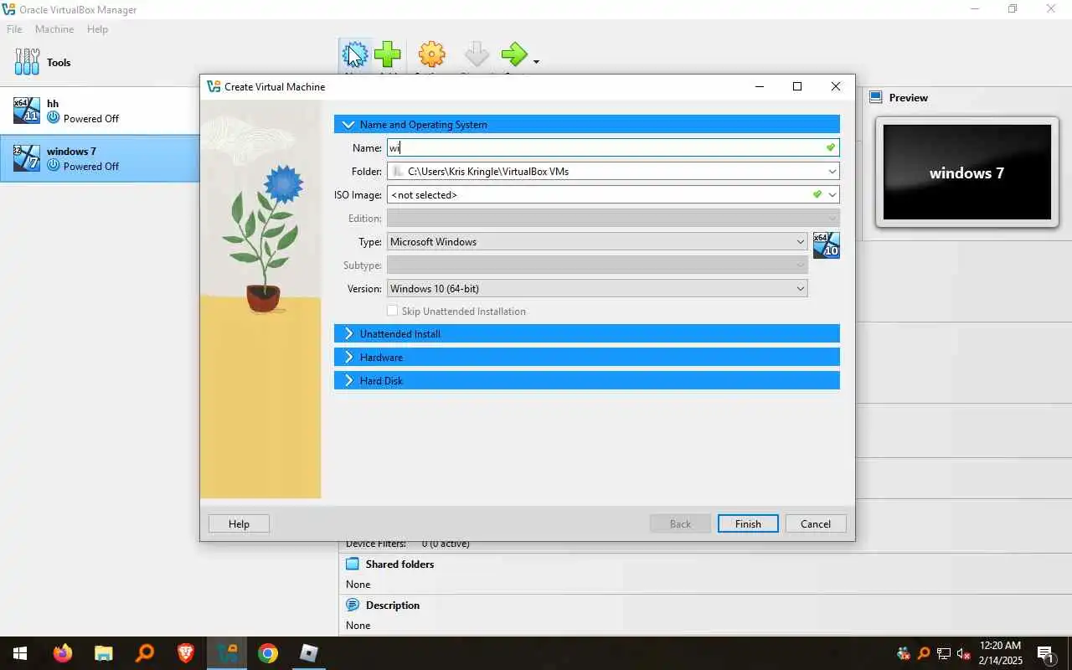Click the Finish button
This screenshot has height=670, width=1072.
tap(748, 523)
